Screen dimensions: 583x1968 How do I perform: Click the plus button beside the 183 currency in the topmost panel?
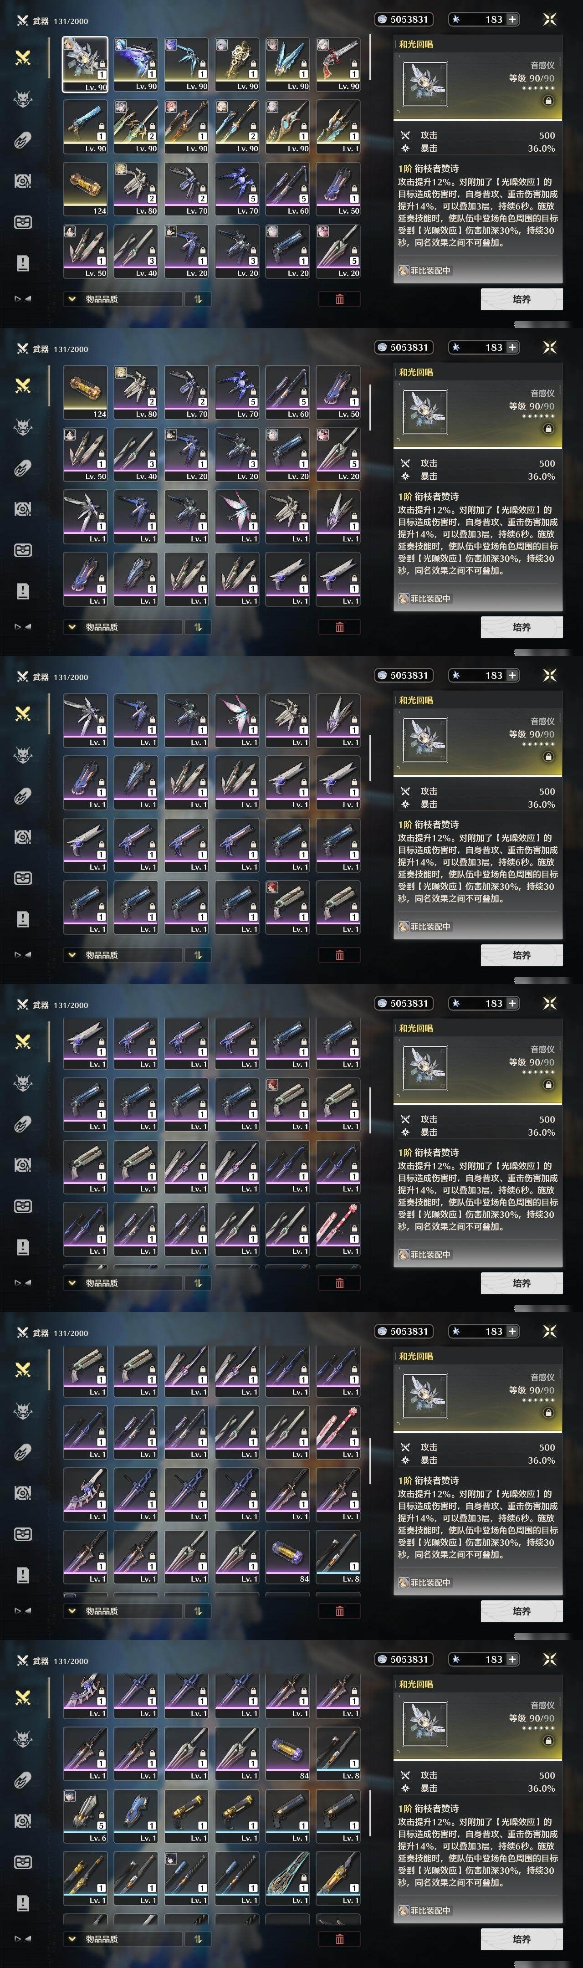[x=512, y=19]
